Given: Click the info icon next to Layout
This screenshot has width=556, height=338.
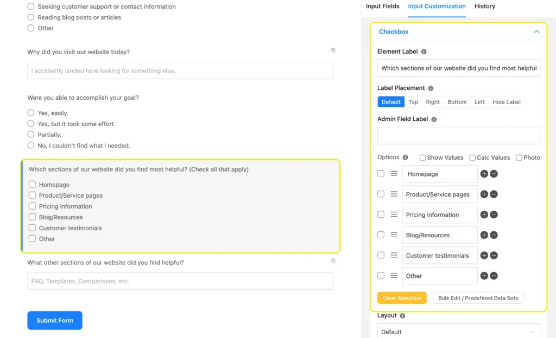Looking at the screenshot, I should pyautogui.click(x=402, y=315).
